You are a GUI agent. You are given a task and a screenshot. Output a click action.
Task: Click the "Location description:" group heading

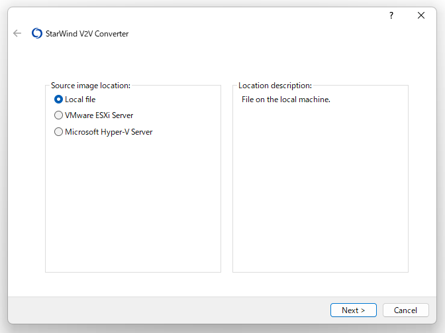click(x=275, y=86)
